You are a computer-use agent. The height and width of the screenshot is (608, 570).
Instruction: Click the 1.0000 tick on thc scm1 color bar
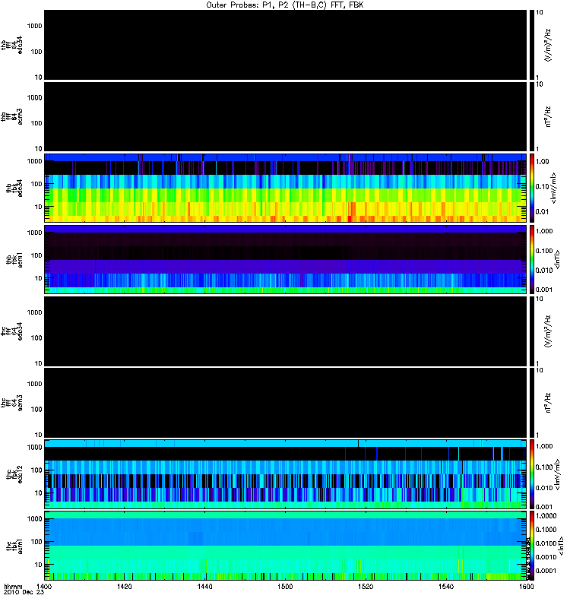coord(546,516)
